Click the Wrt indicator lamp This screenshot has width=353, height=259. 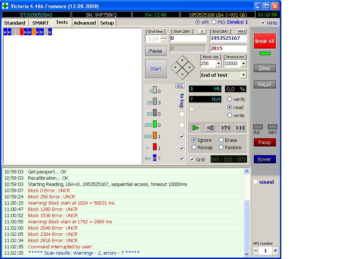pos(272,127)
